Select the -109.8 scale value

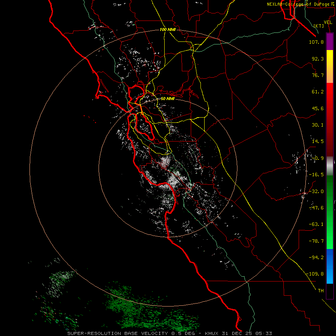(x=315, y=274)
